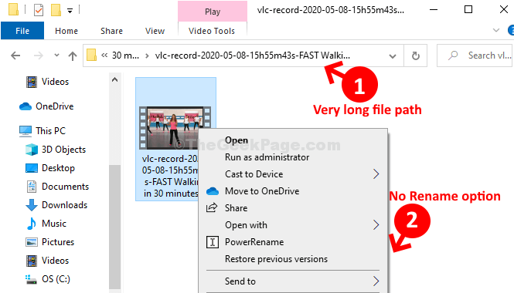Select Run as administrator
The image size is (514, 293).
[x=267, y=157]
